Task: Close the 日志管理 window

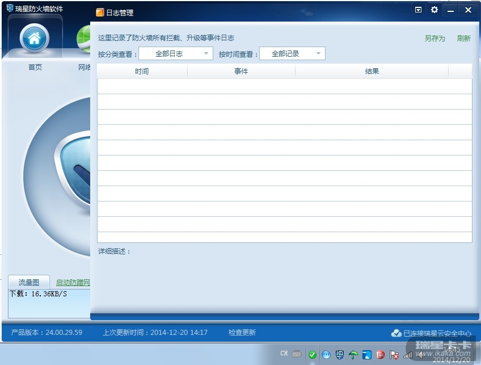Action: click(468, 10)
